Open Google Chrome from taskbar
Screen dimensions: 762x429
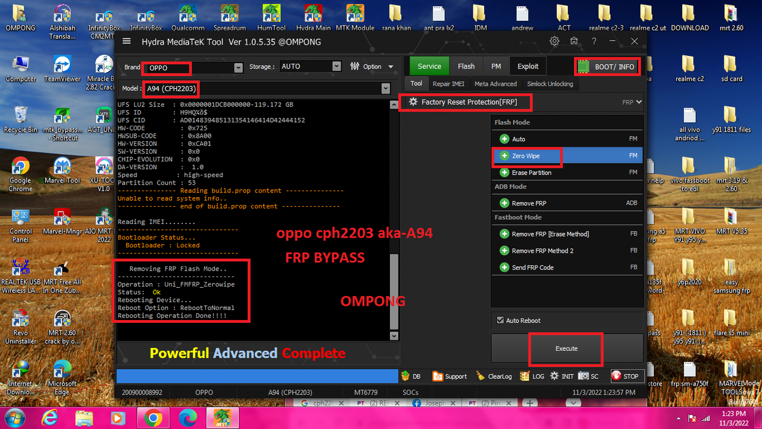coord(153,418)
